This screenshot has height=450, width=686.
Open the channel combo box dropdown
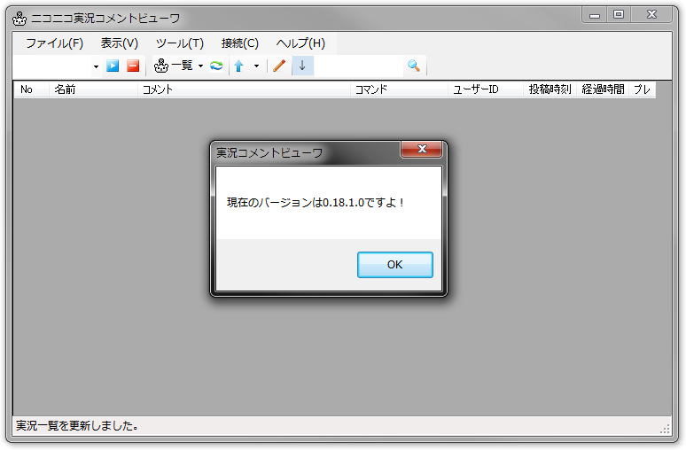point(96,66)
